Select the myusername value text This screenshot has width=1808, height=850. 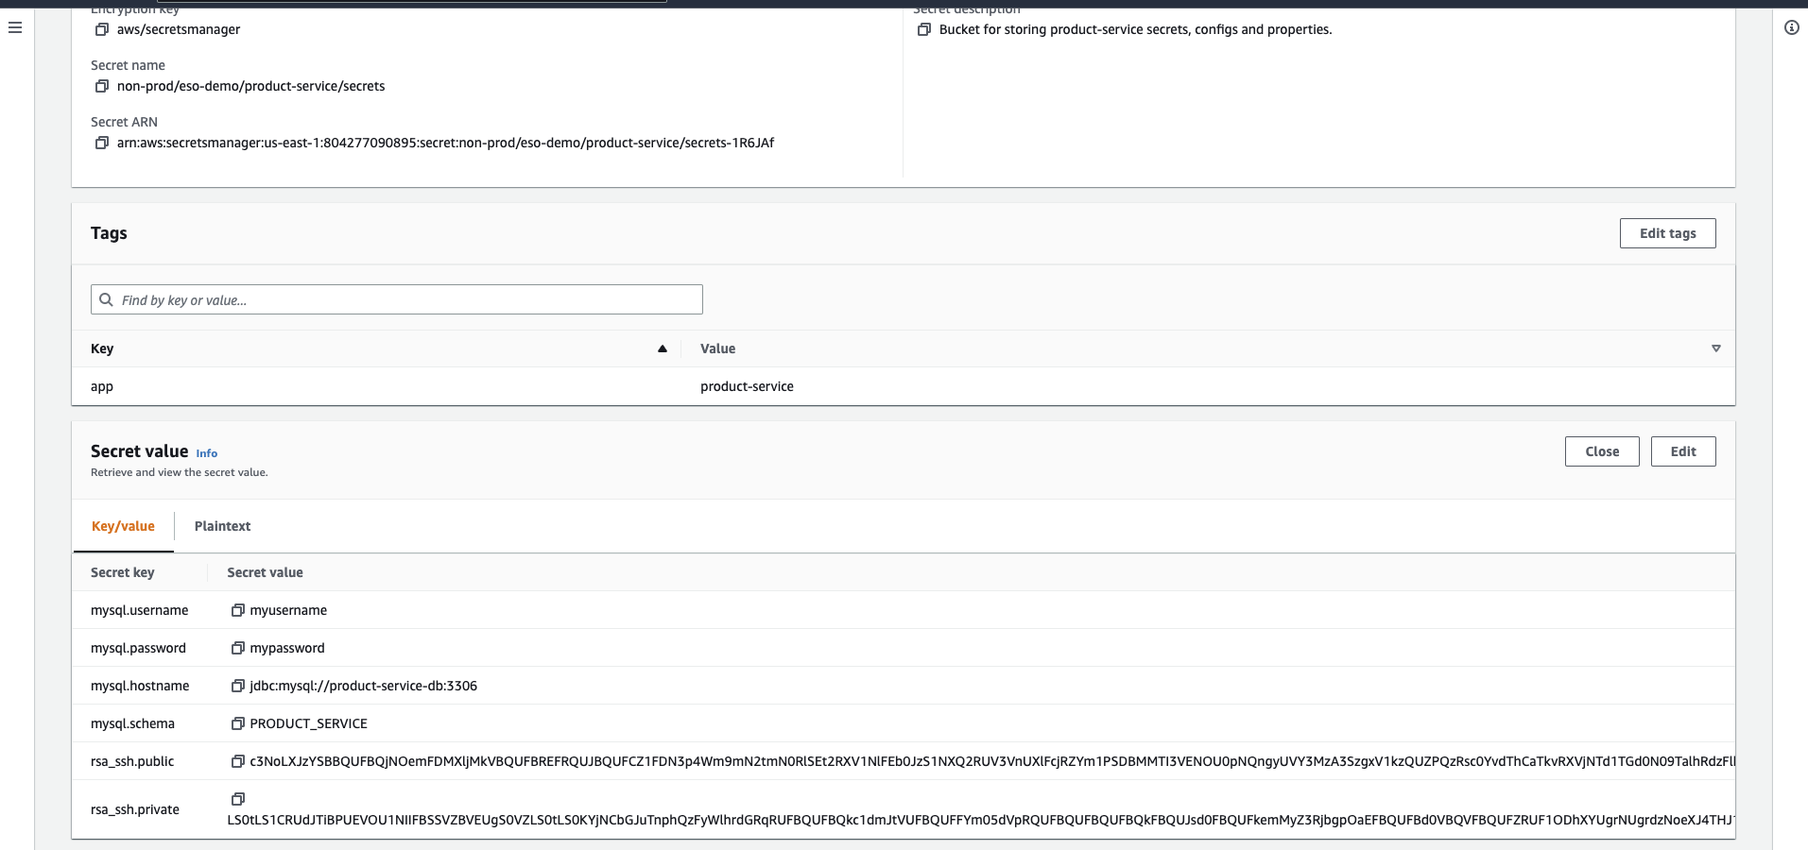[288, 611]
